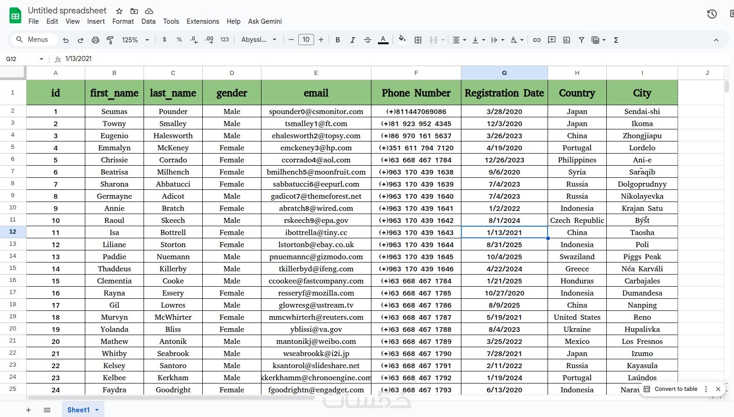The height and width of the screenshot is (417, 734).
Task: Toggle italic formatting
Action: tap(353, 40)
